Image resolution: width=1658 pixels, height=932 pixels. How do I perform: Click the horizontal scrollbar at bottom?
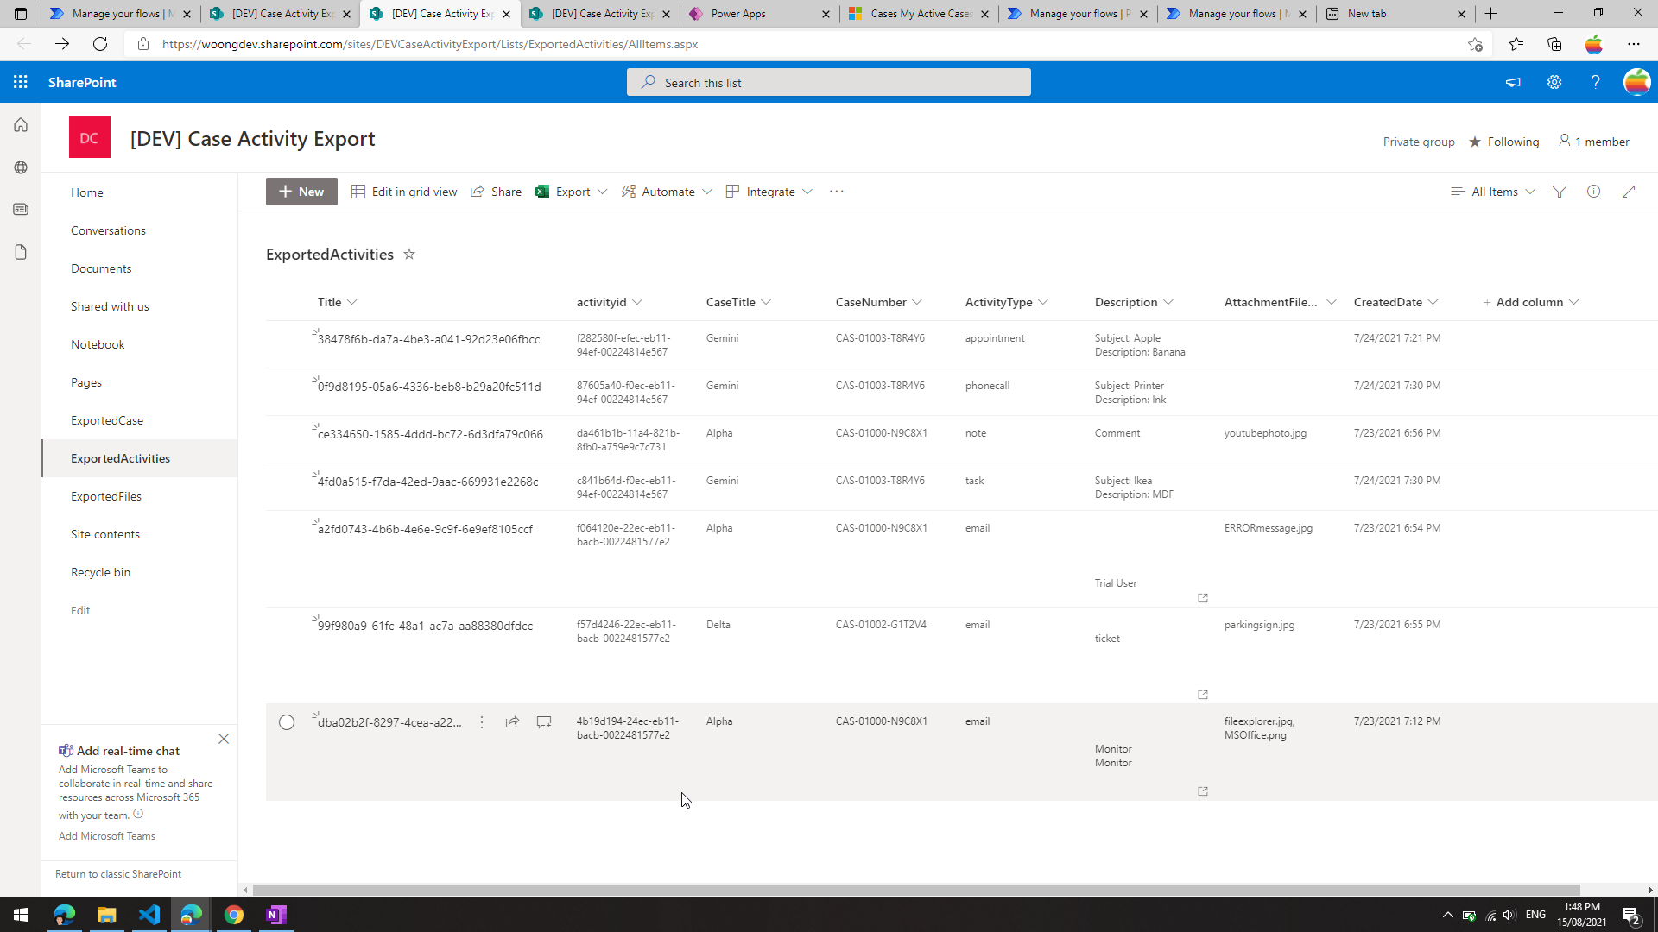(915, 890)
